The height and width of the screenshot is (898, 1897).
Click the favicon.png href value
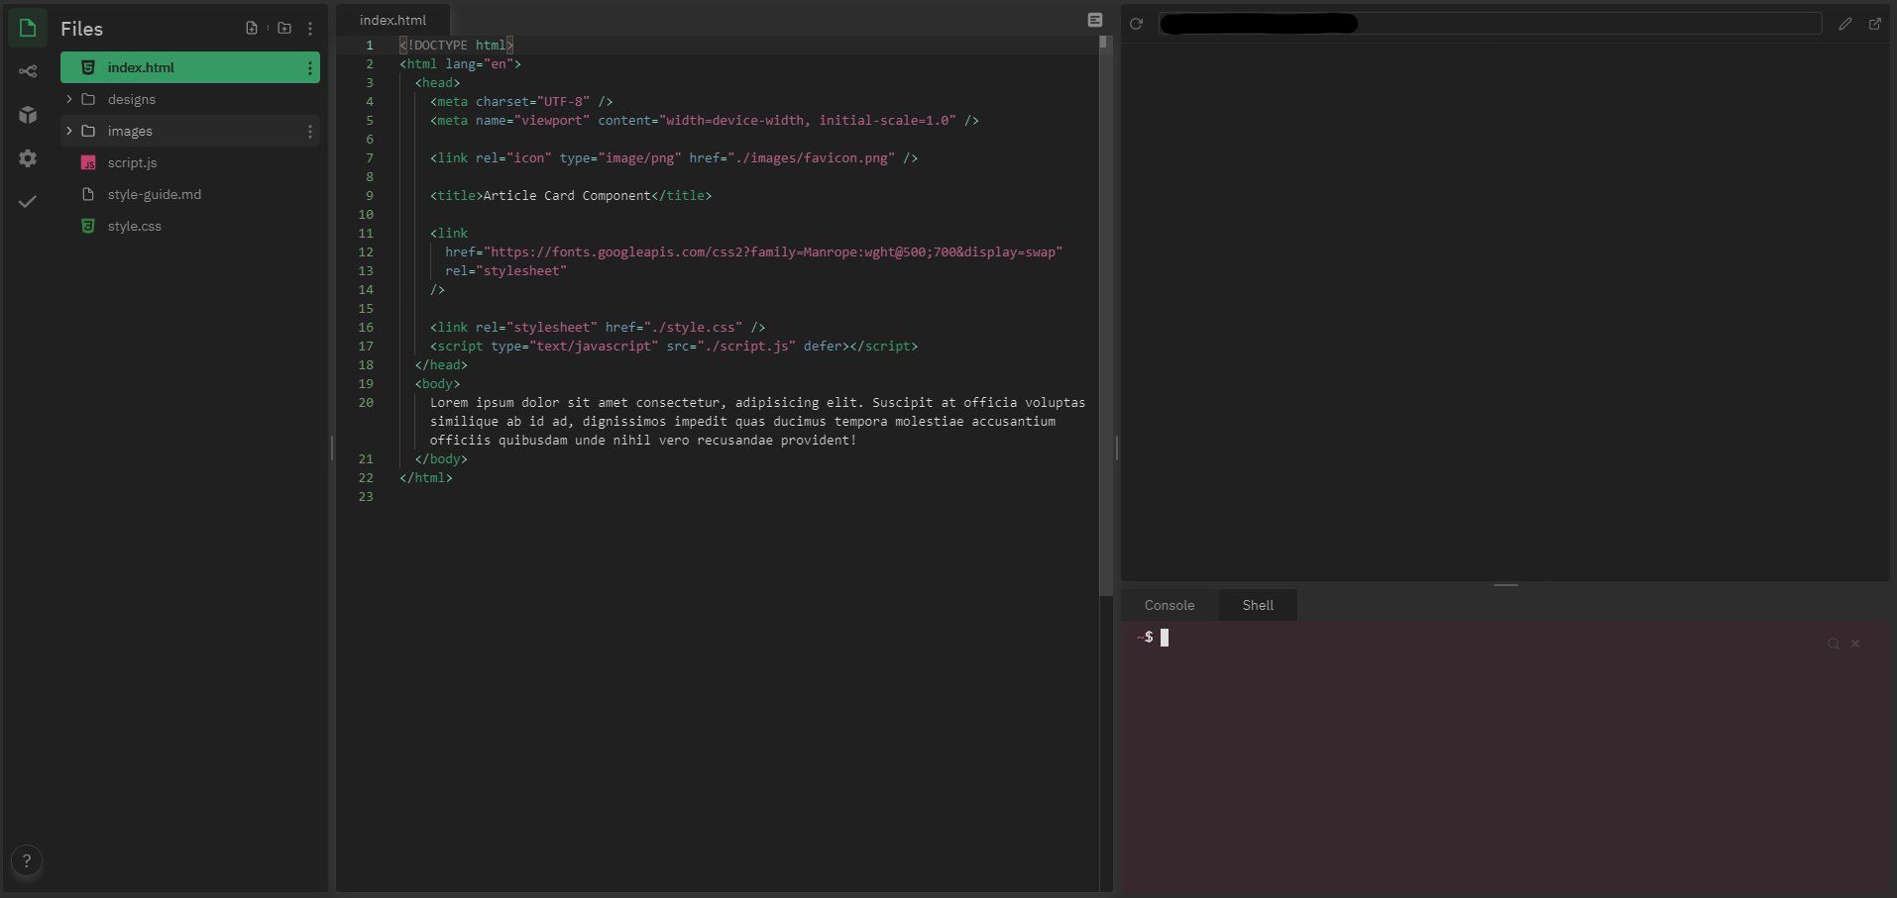811,158
